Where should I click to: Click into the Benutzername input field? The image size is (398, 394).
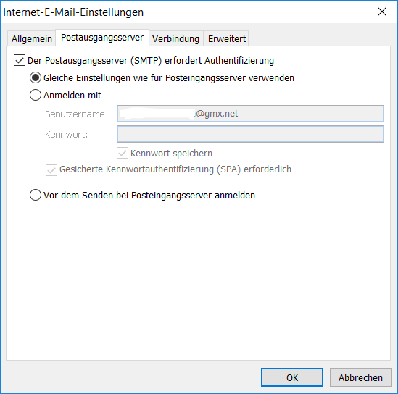pos(250,114)
